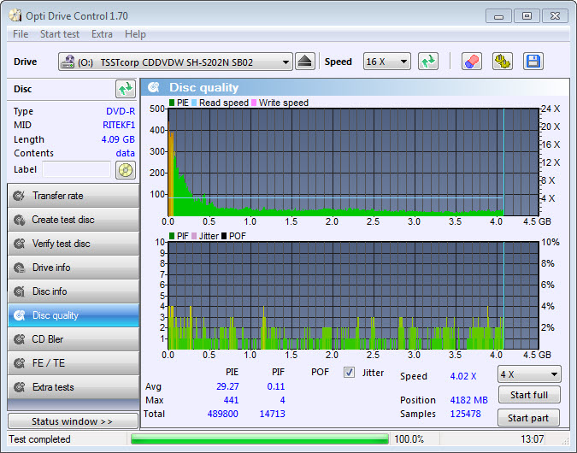
Task: Click the Extra tests sidebar icon
Action: [x=19, y=387]
